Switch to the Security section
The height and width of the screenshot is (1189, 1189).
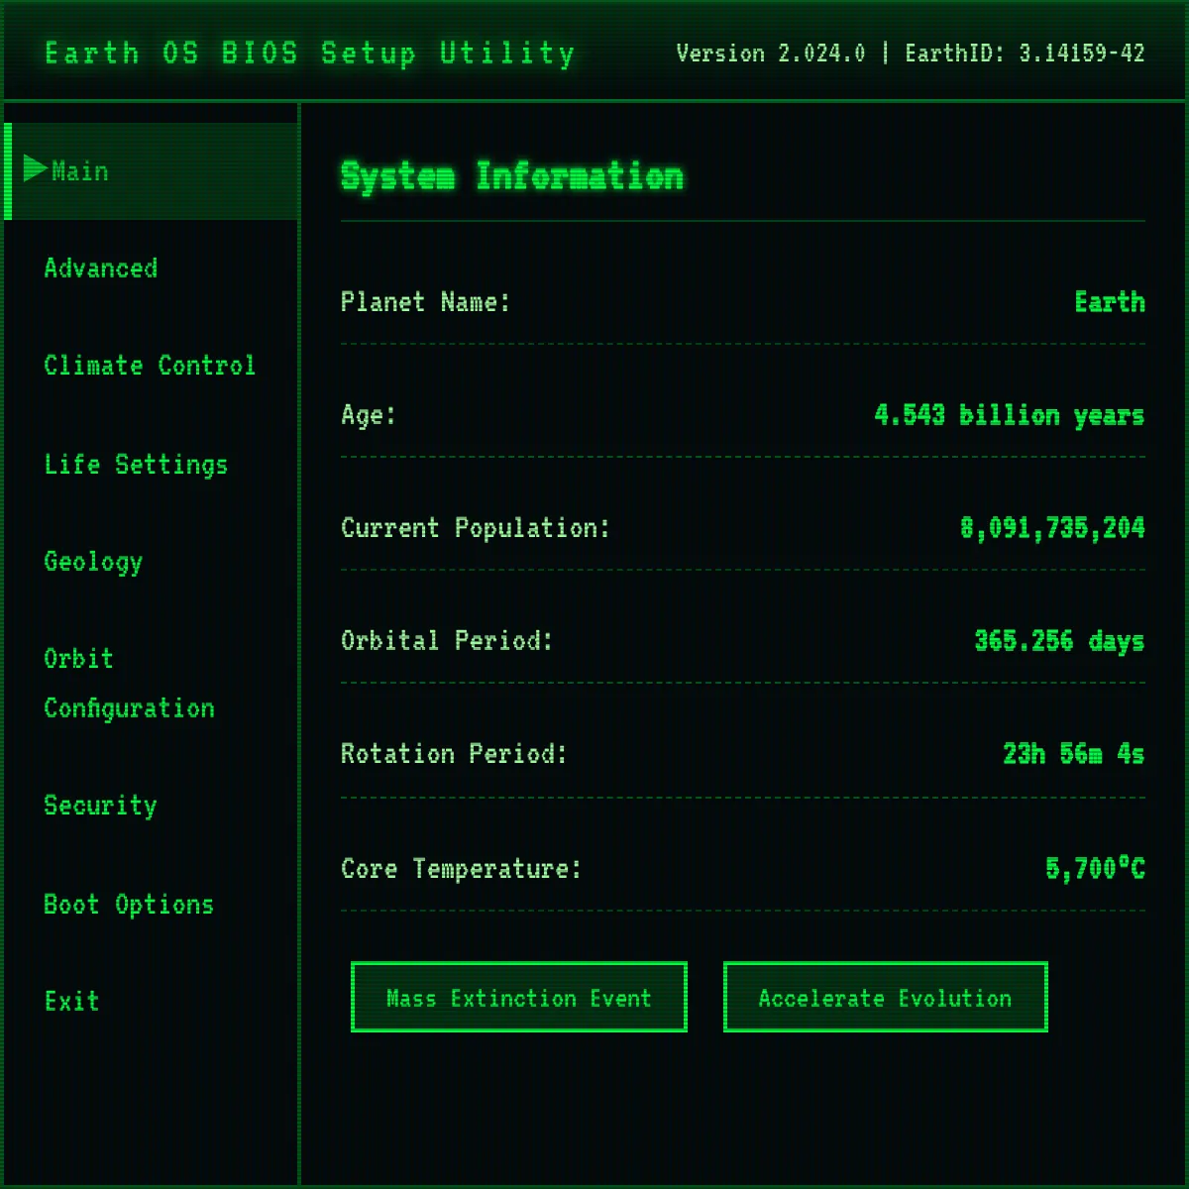click(x=152, y=806)
